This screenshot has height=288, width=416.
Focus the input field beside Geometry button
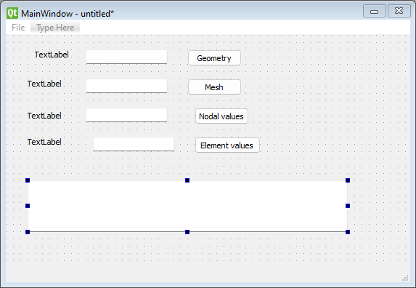tap(126, 57)
